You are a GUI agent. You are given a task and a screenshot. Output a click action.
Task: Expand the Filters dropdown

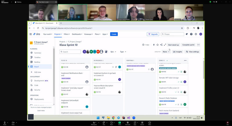67,34
